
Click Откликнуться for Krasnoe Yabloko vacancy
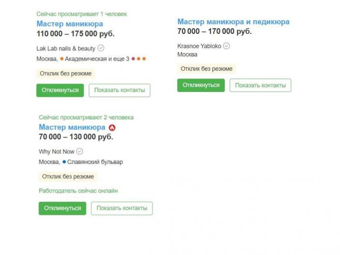click(201, 85)
